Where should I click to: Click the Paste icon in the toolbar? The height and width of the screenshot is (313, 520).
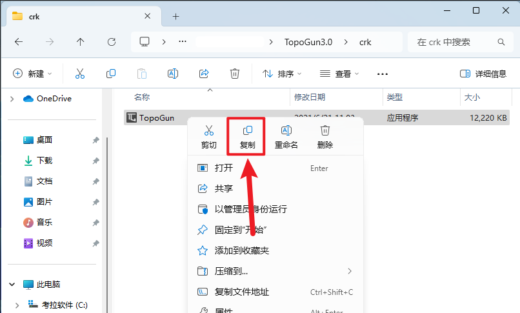click(141, 74)
